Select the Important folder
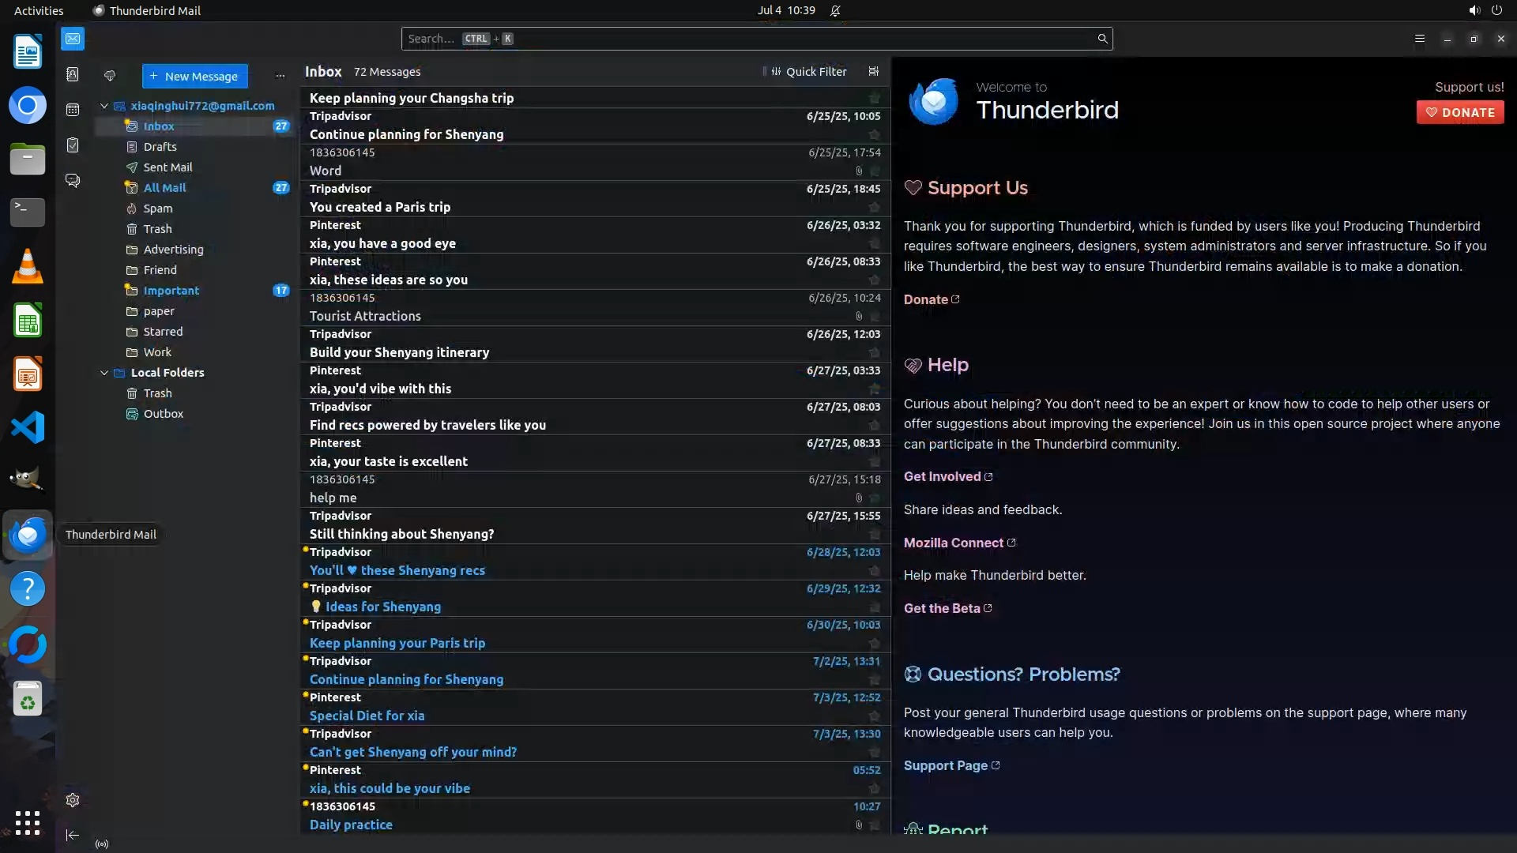 [171, 291]
